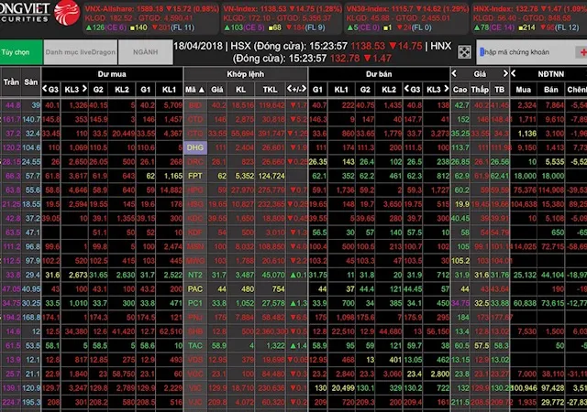Click the Dư mua group header
The image size is (587, 412).
click(x=112, y=74)
